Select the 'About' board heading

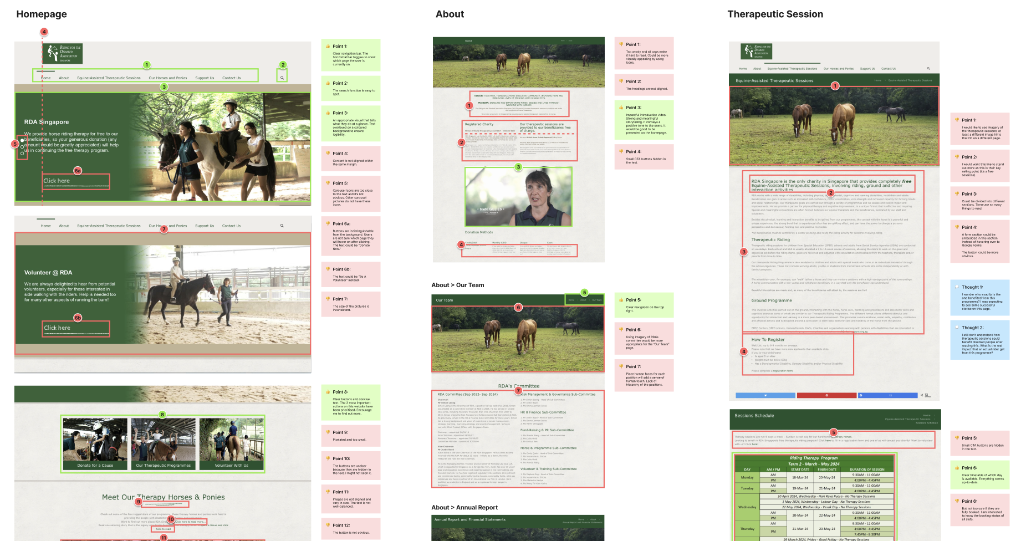pyautogui.click(x=450, y=14)
